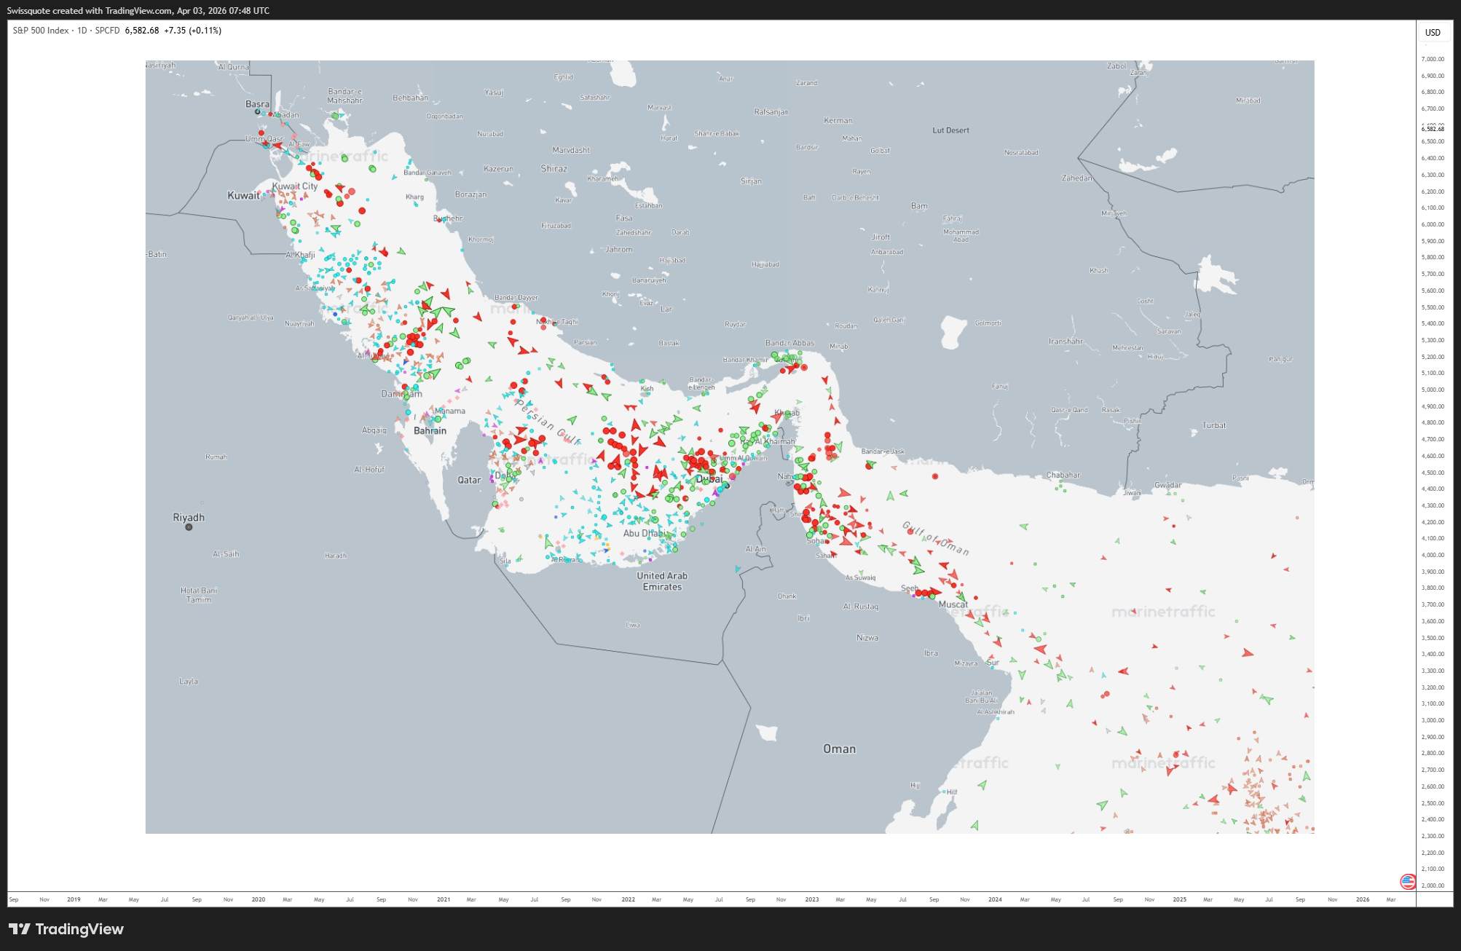Click the 5,000.00 price level label

coord(1433,390)
